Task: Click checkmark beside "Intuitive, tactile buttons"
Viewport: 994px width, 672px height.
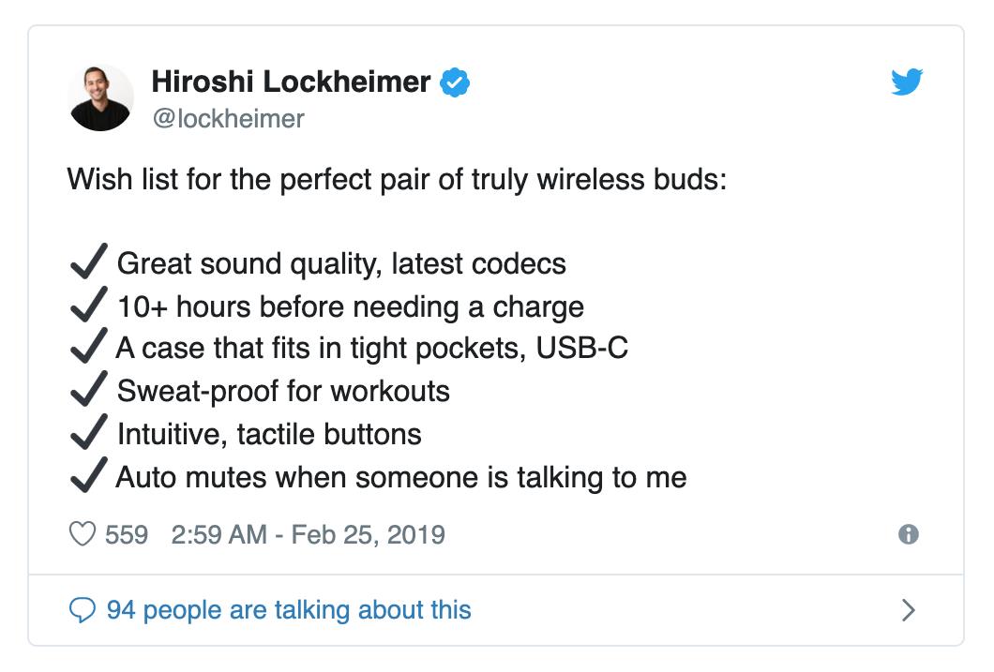Action: click(88, 433)
